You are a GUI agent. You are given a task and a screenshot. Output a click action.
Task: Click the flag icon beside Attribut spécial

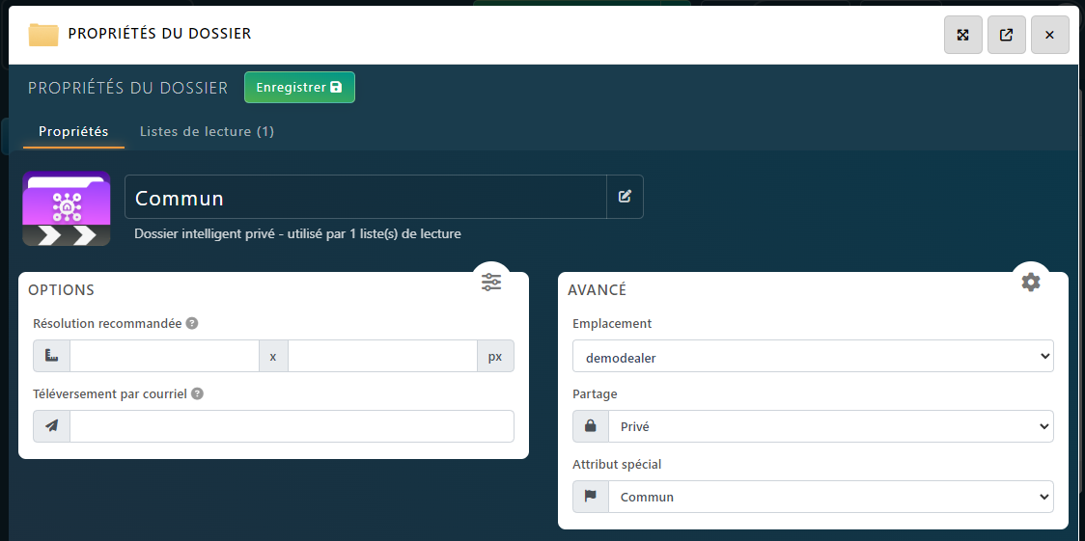click(591, 497)
